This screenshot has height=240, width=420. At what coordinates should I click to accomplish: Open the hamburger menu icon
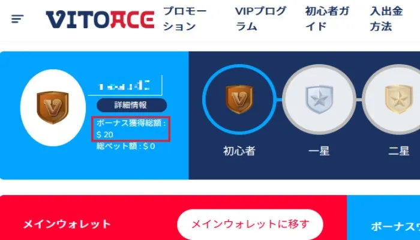[17, 19]
